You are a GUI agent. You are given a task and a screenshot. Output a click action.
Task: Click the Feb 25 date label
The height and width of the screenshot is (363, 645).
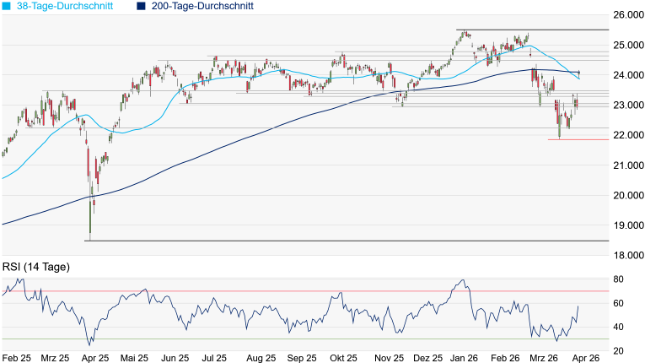[16, 357]
